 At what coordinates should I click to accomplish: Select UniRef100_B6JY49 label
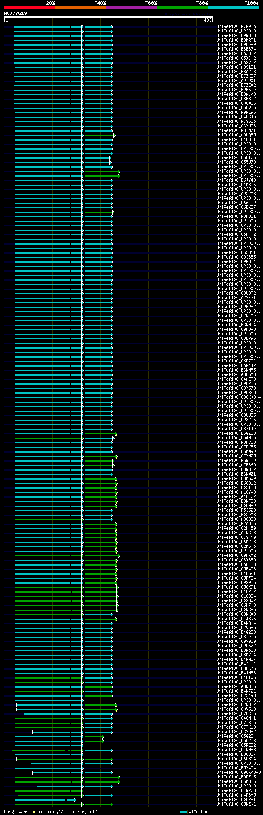236,180
